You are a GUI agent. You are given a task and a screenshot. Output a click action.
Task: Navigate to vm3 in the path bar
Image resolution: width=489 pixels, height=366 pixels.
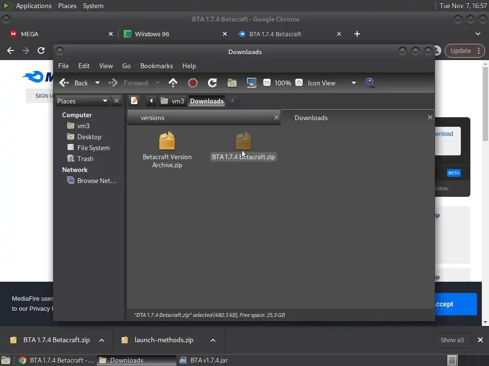click(172, 101)
